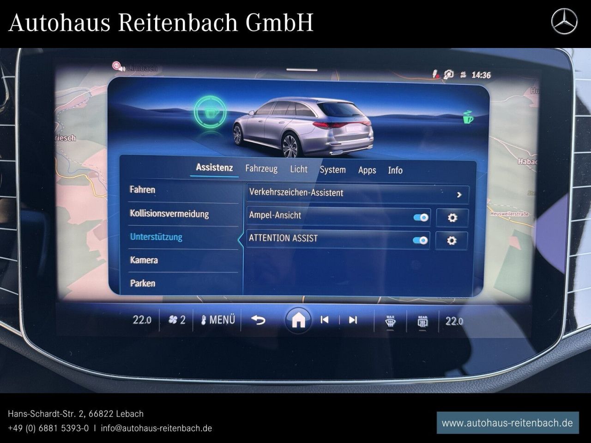Switch to the Apps tab
This screenshot has width=591, height=443.
[367, 170]
